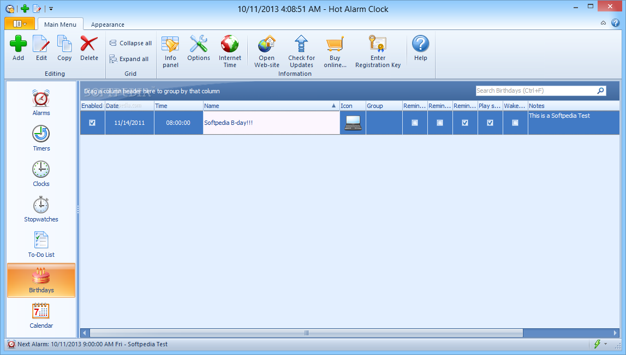The width and height of the screenshot is (626, 355).
Task: Select the Softpedia B-day!!! name cell
Action: [271, 123]
